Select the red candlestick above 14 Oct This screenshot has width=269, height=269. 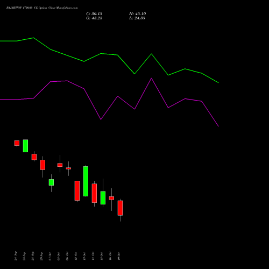pos(94,193)
